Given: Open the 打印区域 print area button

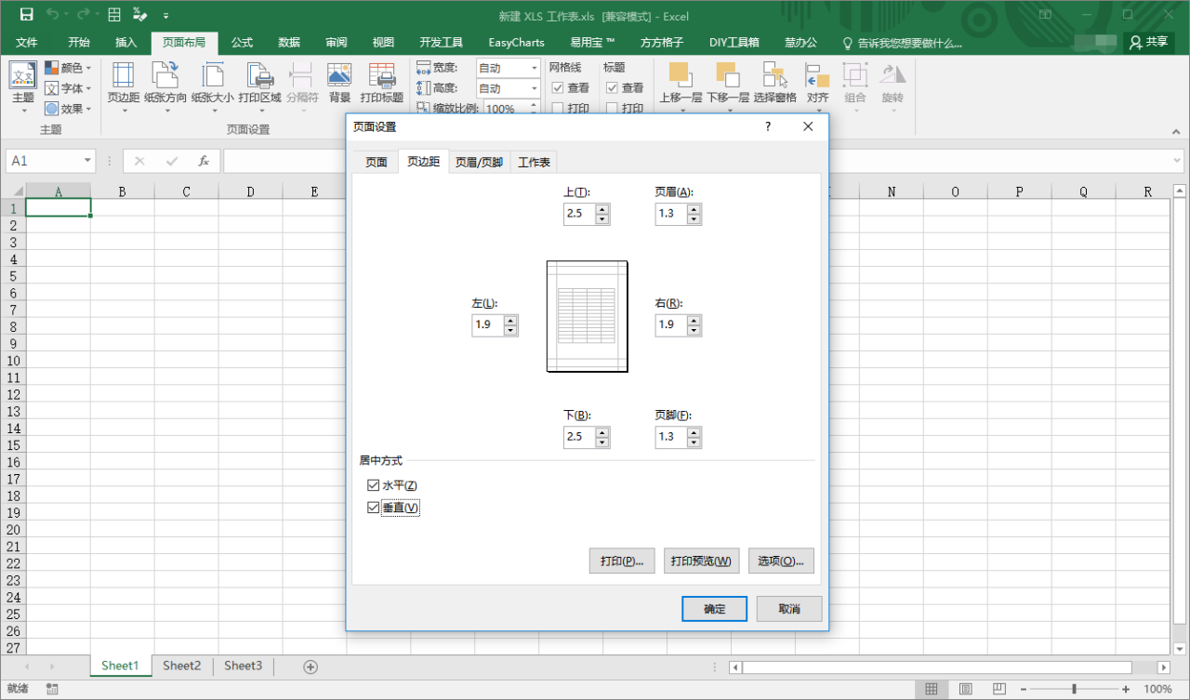Looking at the screenshot, I should pyautogui.click(x=259, y=88).
